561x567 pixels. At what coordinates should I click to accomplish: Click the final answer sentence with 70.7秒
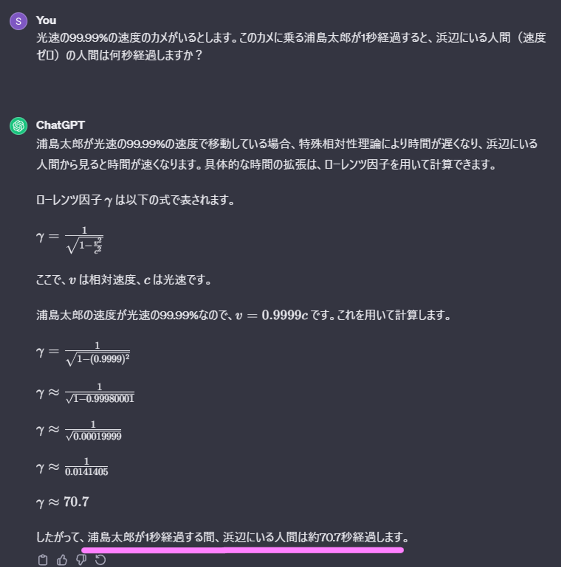[x=223, y=537]
